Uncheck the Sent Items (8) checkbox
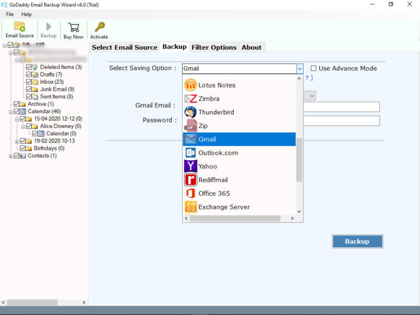The height and width of the screenshot is (315, 420). pos(29,96)
